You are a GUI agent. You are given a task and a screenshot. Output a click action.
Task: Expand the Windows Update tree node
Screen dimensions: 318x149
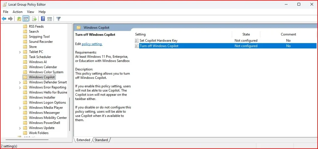20,128
